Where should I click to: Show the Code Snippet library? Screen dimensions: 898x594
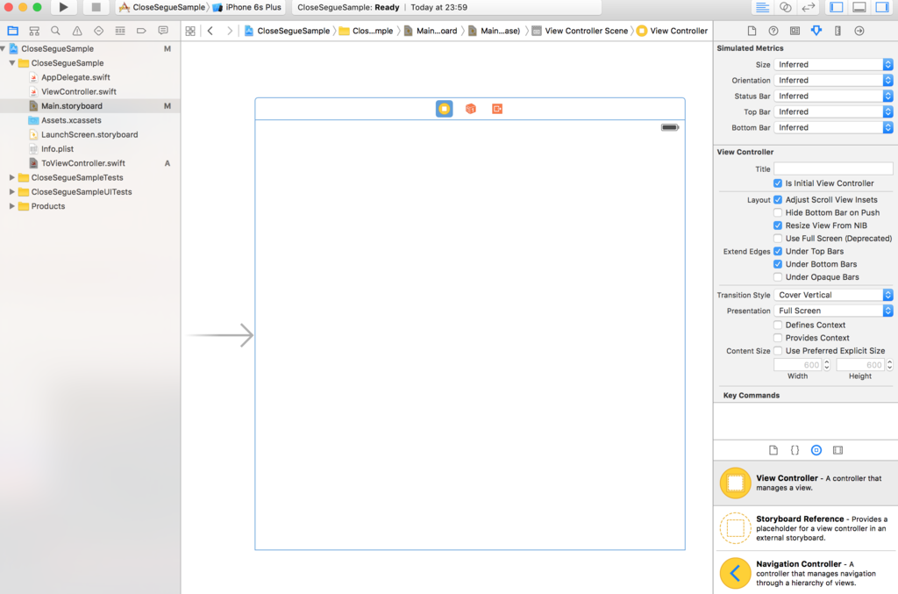tap(795, 450)
